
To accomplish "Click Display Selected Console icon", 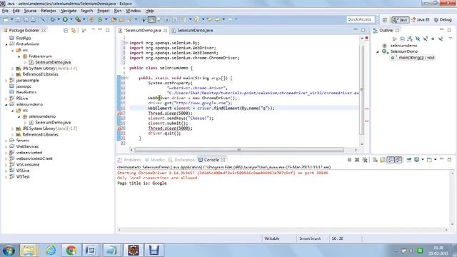I will click(417, 160).
